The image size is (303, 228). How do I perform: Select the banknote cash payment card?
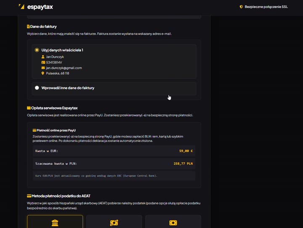[x=173, y=222]
